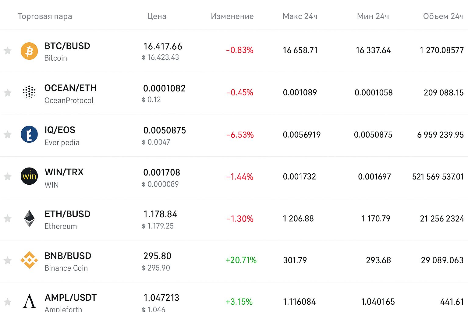The height and width of the screenshot is (312, 468).
Task: Star the IQ/EOS trading pair
Action: tap(8, 134)
